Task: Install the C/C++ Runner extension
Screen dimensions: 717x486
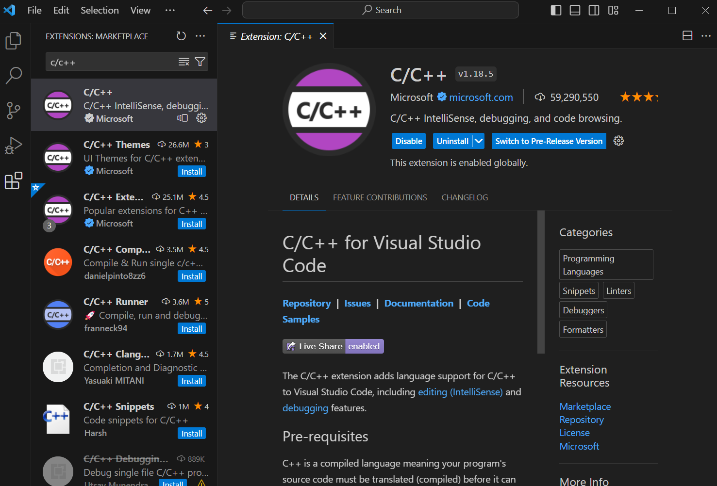Action: 191,328
